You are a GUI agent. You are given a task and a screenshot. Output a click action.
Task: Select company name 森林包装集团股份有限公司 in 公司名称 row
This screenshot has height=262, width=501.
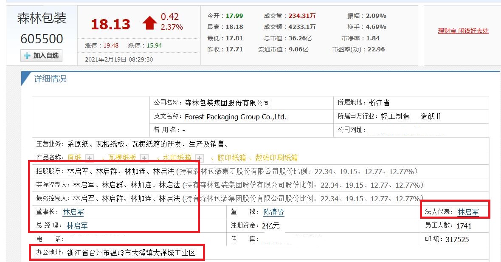click(x=228, y=103)
